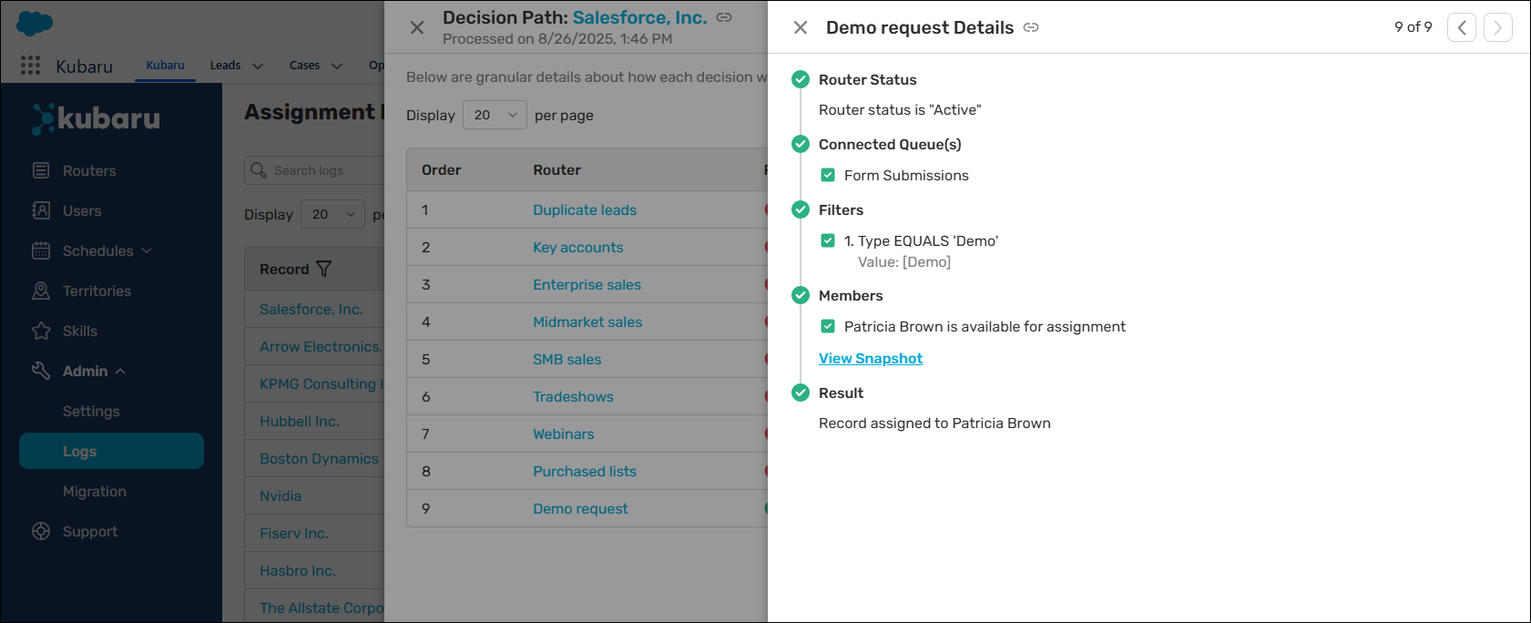Select Migration in the Admin menu
This screenshot has width=1531, height=623.
(x=95, y=491)
